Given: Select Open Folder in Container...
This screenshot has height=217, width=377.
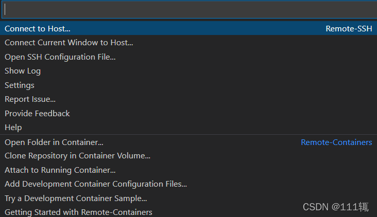Looking at the screenshot, I should [x=188, y=142].
